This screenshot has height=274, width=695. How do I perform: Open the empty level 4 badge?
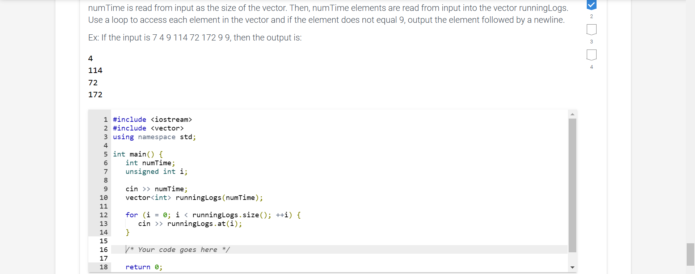[591, 55]
